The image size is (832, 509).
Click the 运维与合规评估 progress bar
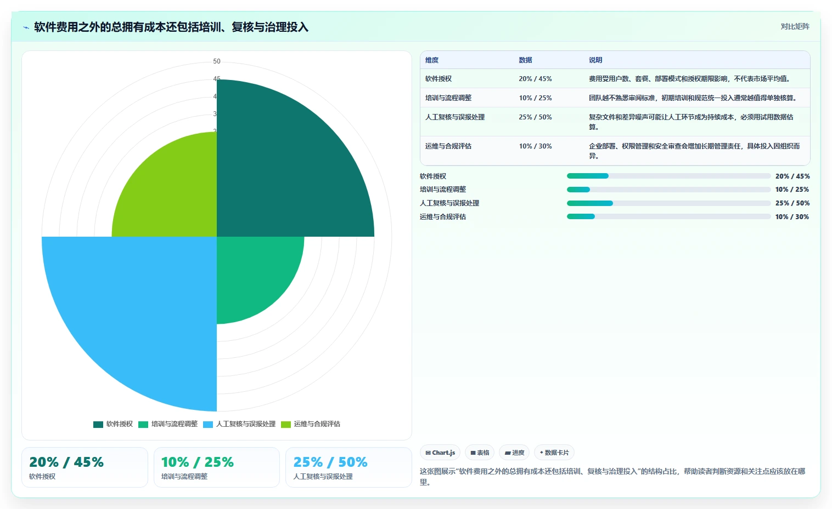668,216
